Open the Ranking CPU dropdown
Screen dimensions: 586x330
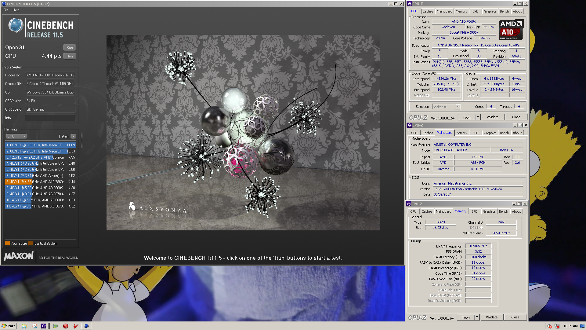[16, 136]
